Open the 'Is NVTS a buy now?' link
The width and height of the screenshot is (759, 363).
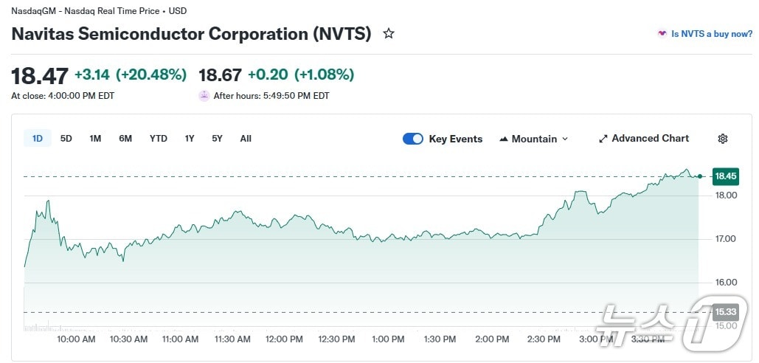711,34
